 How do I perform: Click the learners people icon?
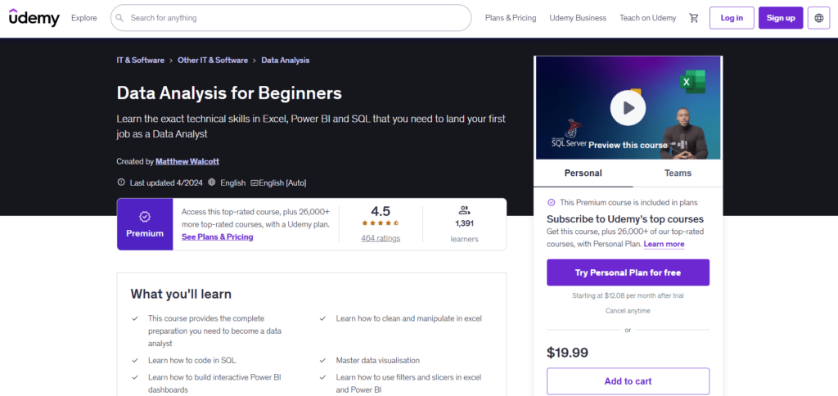464,209
